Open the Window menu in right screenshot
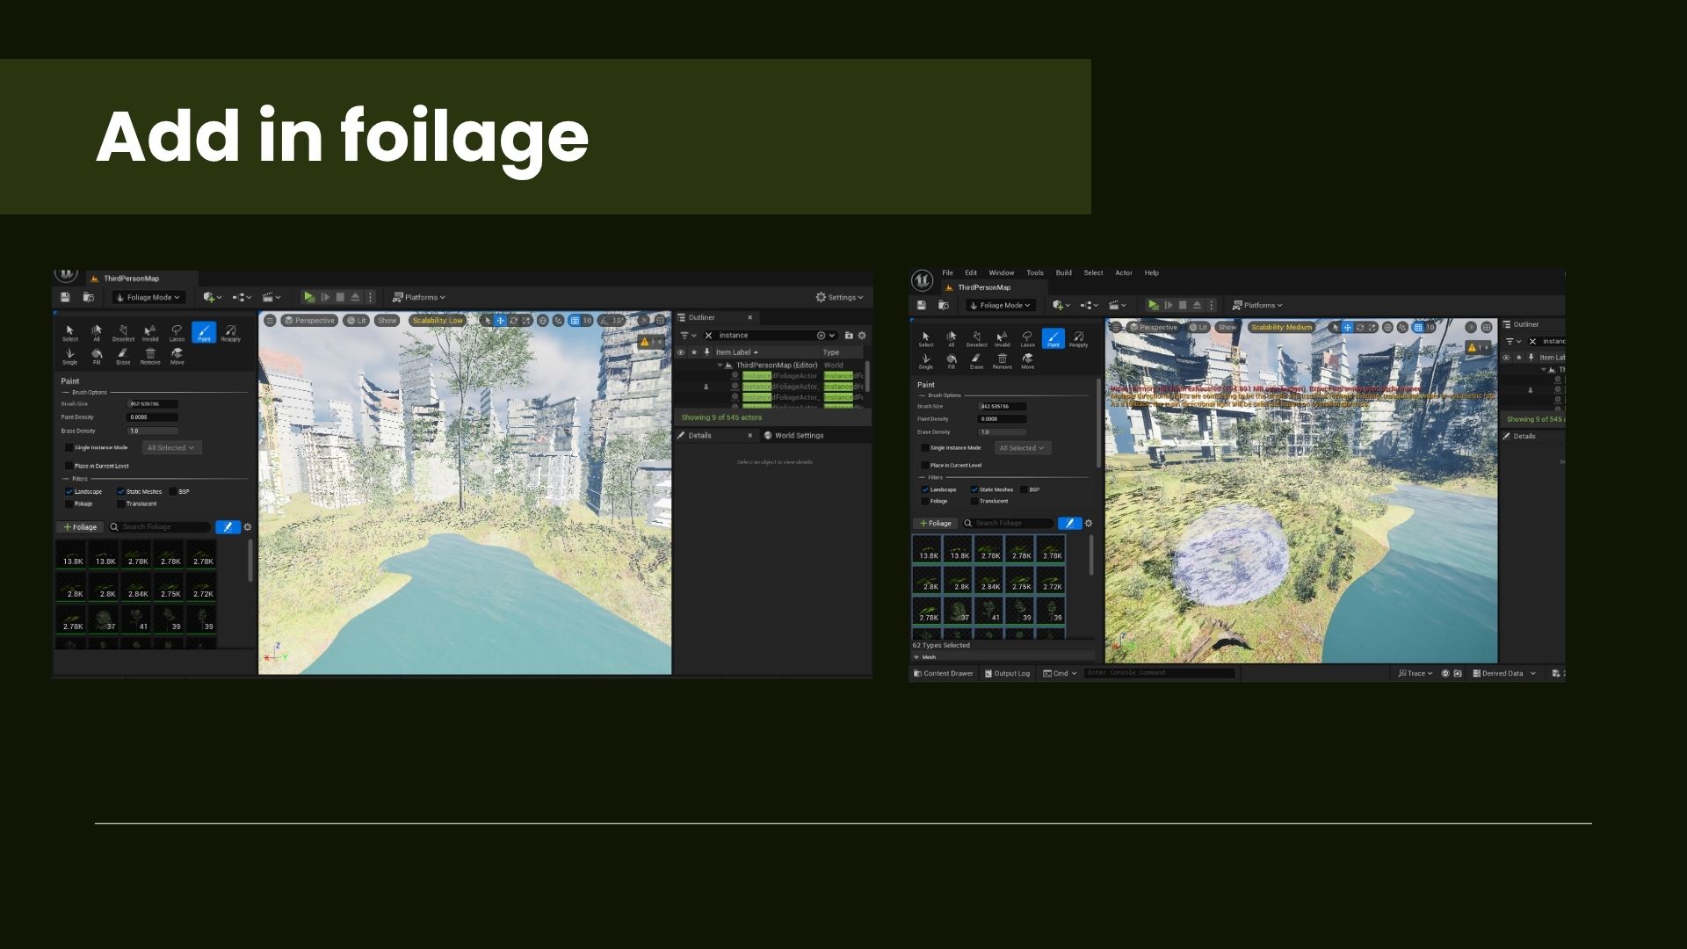 click(1002, 272)
